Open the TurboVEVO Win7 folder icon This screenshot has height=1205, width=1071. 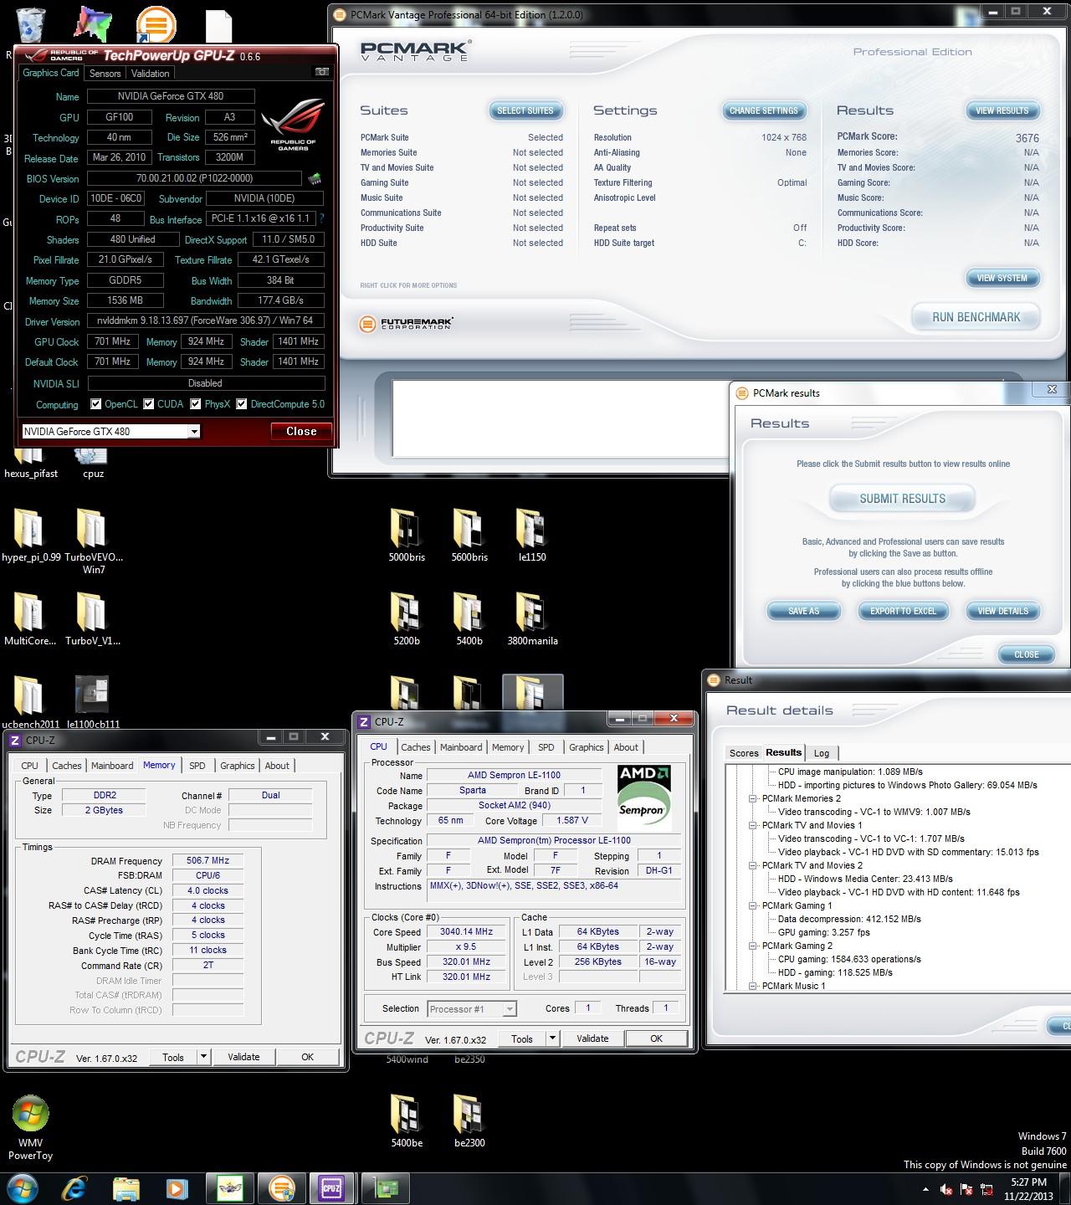tap(93, 530)
